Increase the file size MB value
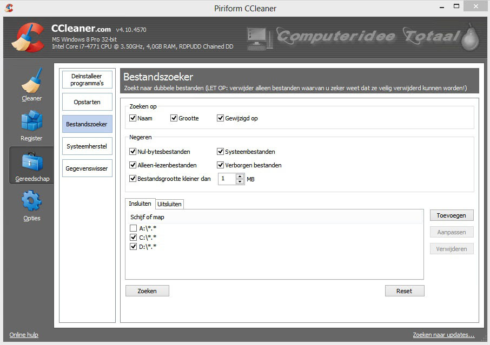 240,176
